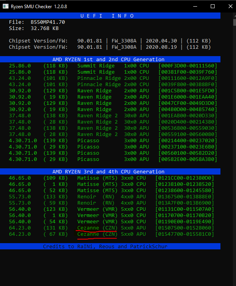
Task: Click 'AMD RYZEN 1st and 2nd CPU Generation' header
Action: (110, 59)
